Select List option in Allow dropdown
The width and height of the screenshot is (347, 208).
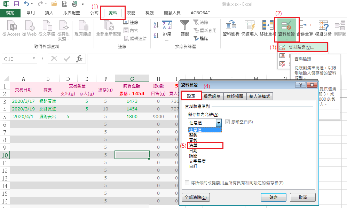click(x=205, y=145)
